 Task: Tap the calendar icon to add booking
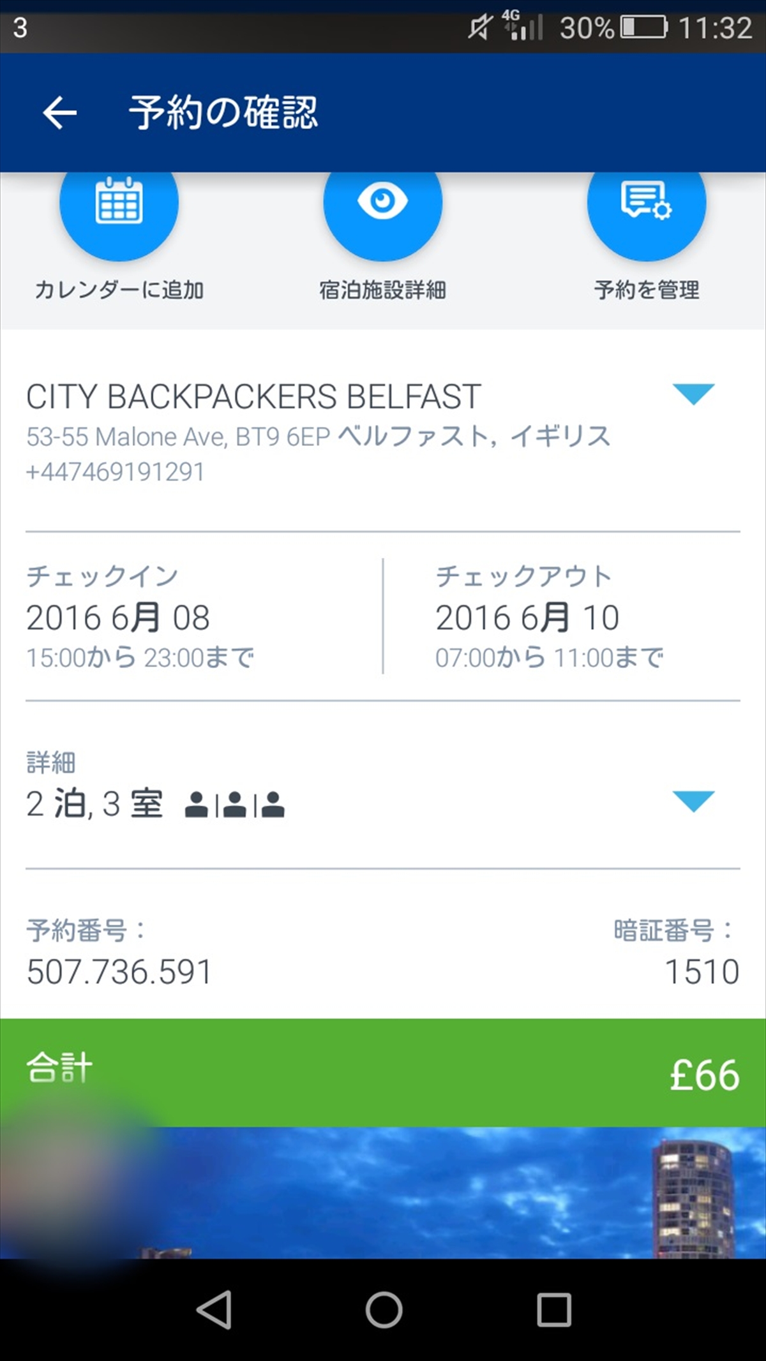(119, 203)
